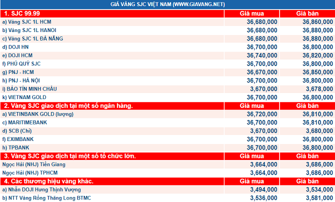Image resolution: width=335 pixels, height=202 pixels.
Task: Click 'Giá bán' header in section 3
Action: [x=307, y=156]
